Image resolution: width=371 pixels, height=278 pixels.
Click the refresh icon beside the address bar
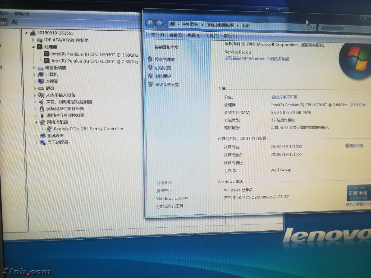(x=312, y=27)
